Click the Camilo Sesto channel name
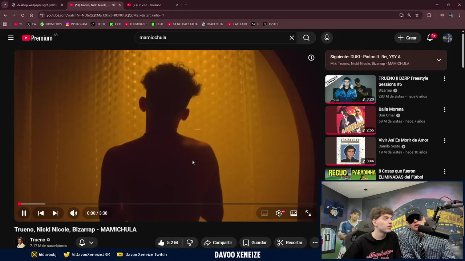The height and width of the screenshot is (261, 465). [x=389, y=146]
